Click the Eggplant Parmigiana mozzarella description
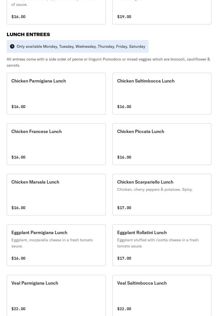This screenshot has height=316, width=218. pyautogui.click(x=52, y=243)
